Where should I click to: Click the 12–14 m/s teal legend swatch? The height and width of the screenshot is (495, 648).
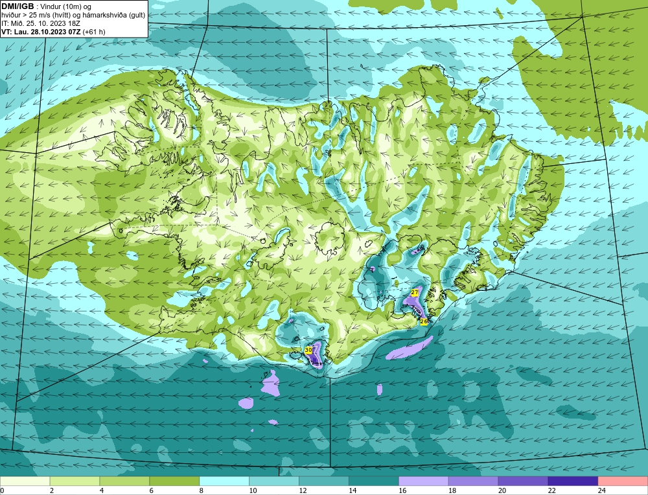click(x=324, y=481)
